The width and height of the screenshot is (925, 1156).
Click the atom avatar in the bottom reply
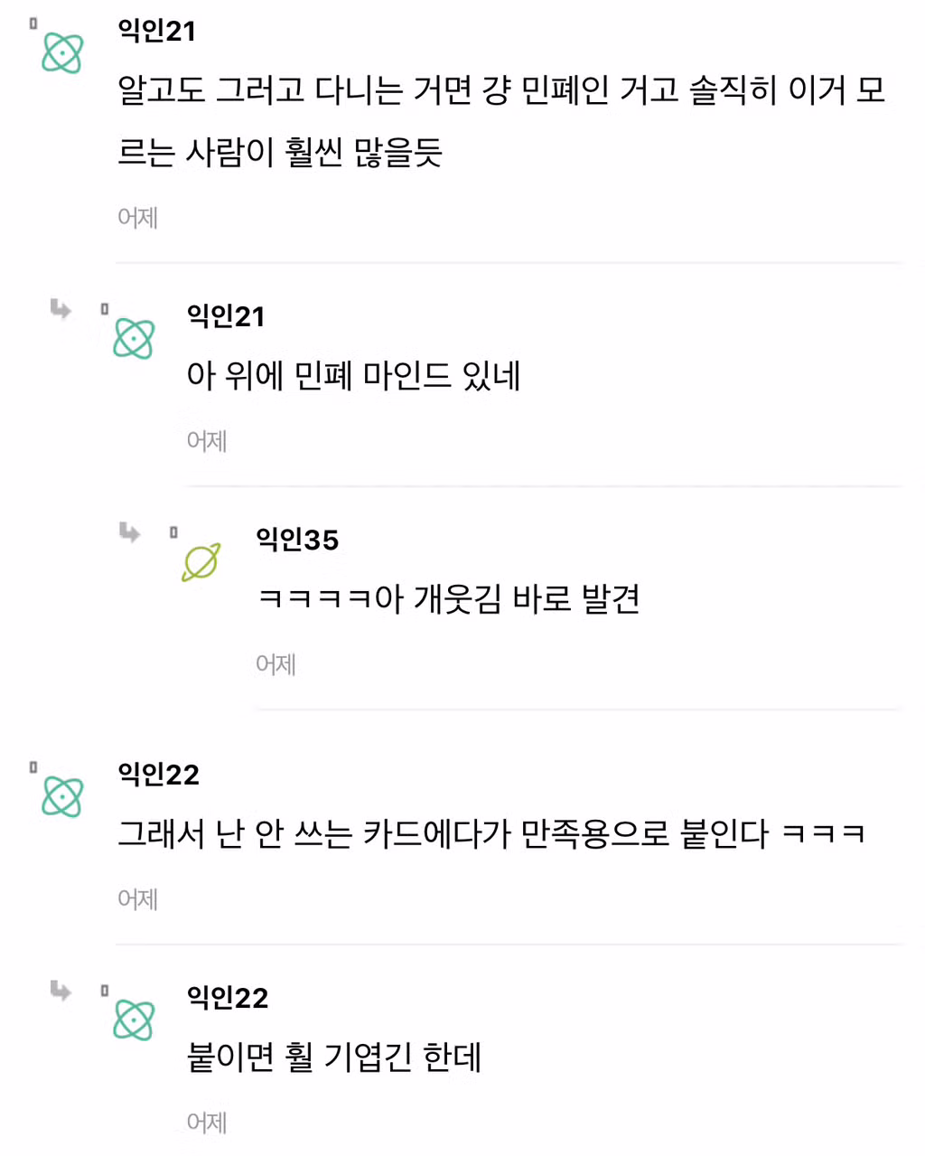point(134,1020)
